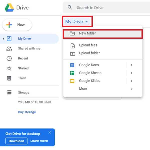150x150 pixels.
Task: Expand the Google Docs submenu arrow
Action: click(x=131, y=65)
